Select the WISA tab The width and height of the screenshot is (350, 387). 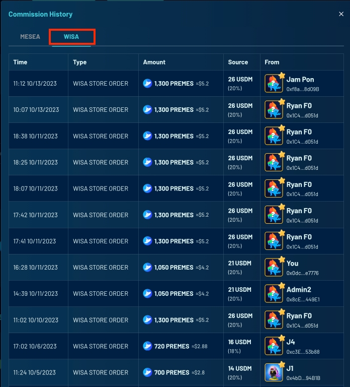point(71,37)
